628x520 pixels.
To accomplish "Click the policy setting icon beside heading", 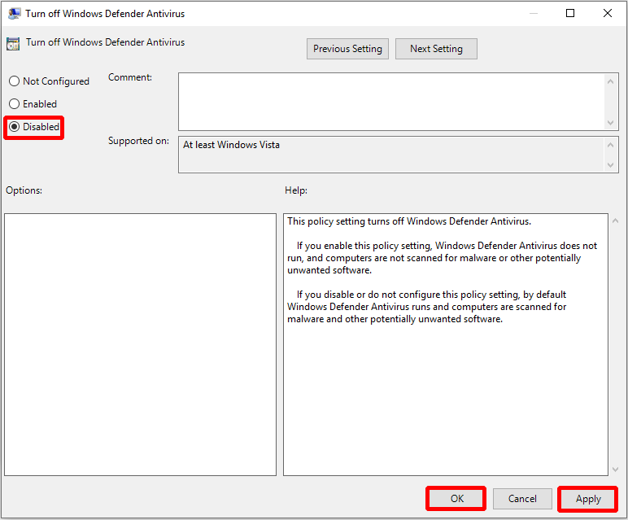I will tap(13, 44).
